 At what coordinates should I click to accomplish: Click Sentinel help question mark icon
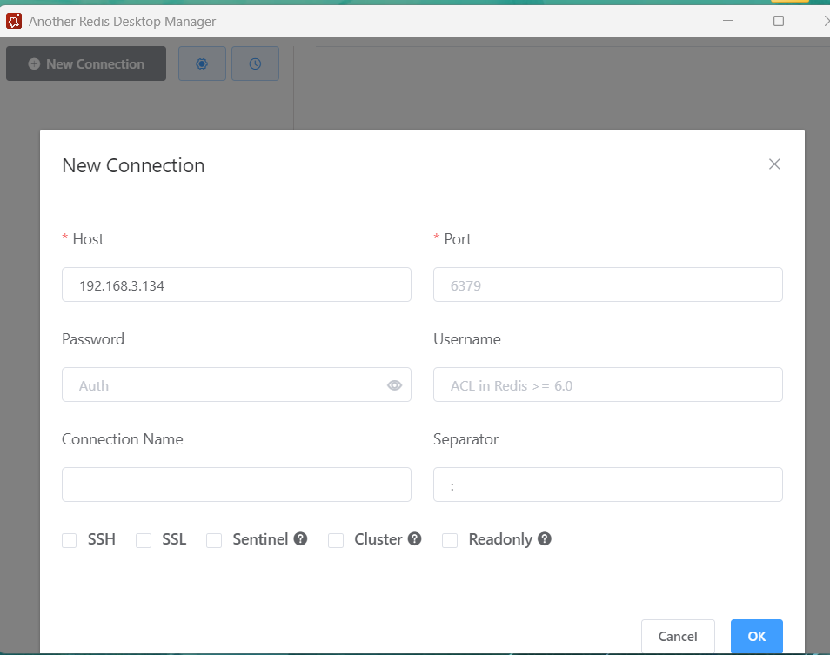tap(301, 538)
